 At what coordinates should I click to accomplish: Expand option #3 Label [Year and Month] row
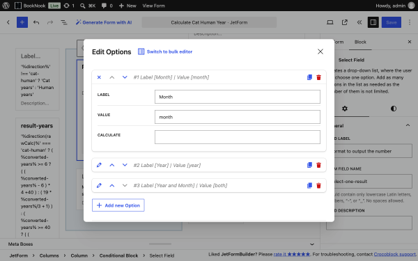(x=209, y=185)
